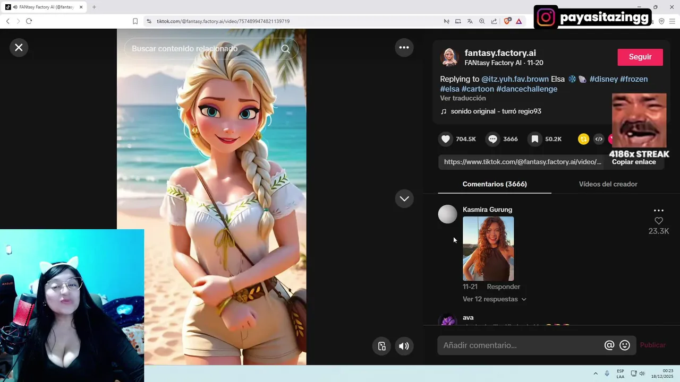Screen dimensions: 680x382
Task: Switch to the Vídeos del creador tab
Action: point(608,184)
